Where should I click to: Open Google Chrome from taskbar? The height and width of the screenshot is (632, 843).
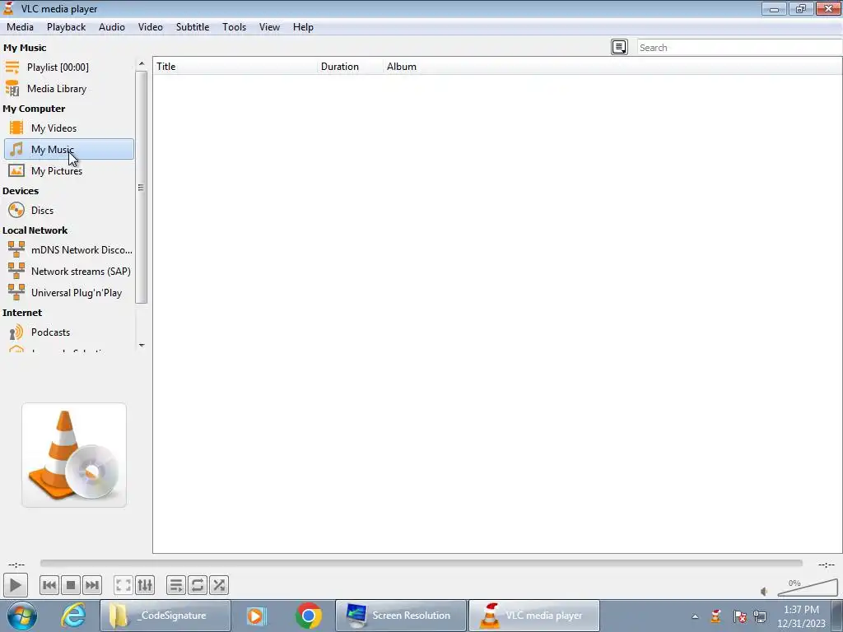[x=309, y=616]
